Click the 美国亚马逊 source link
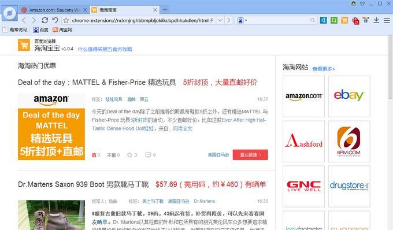This screenshot has height=230, width=393. click(x=218, y=155)
